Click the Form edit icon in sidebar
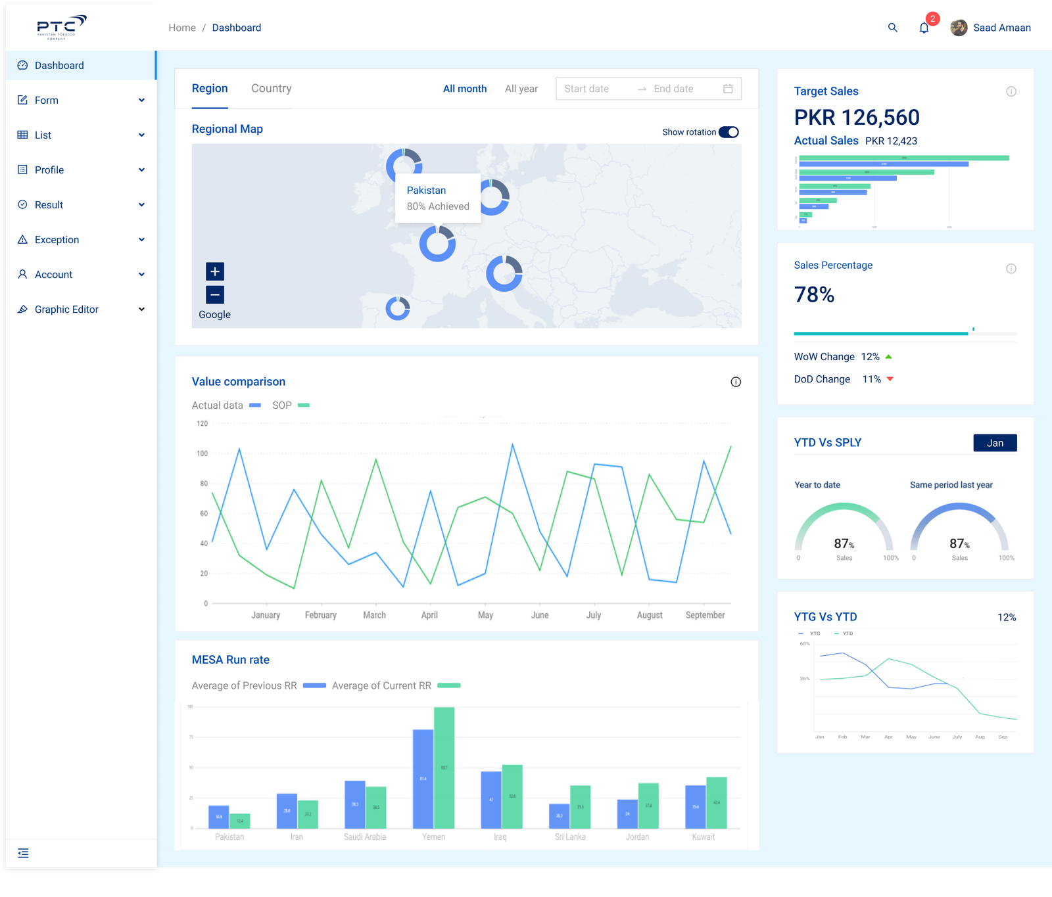The height and width of the screenshot is (897, 1052). coord(22,100)
